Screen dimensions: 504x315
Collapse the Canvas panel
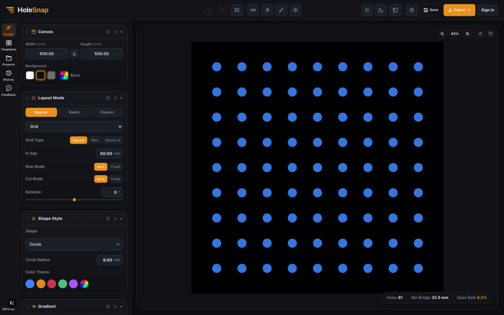tap(121, 32)
